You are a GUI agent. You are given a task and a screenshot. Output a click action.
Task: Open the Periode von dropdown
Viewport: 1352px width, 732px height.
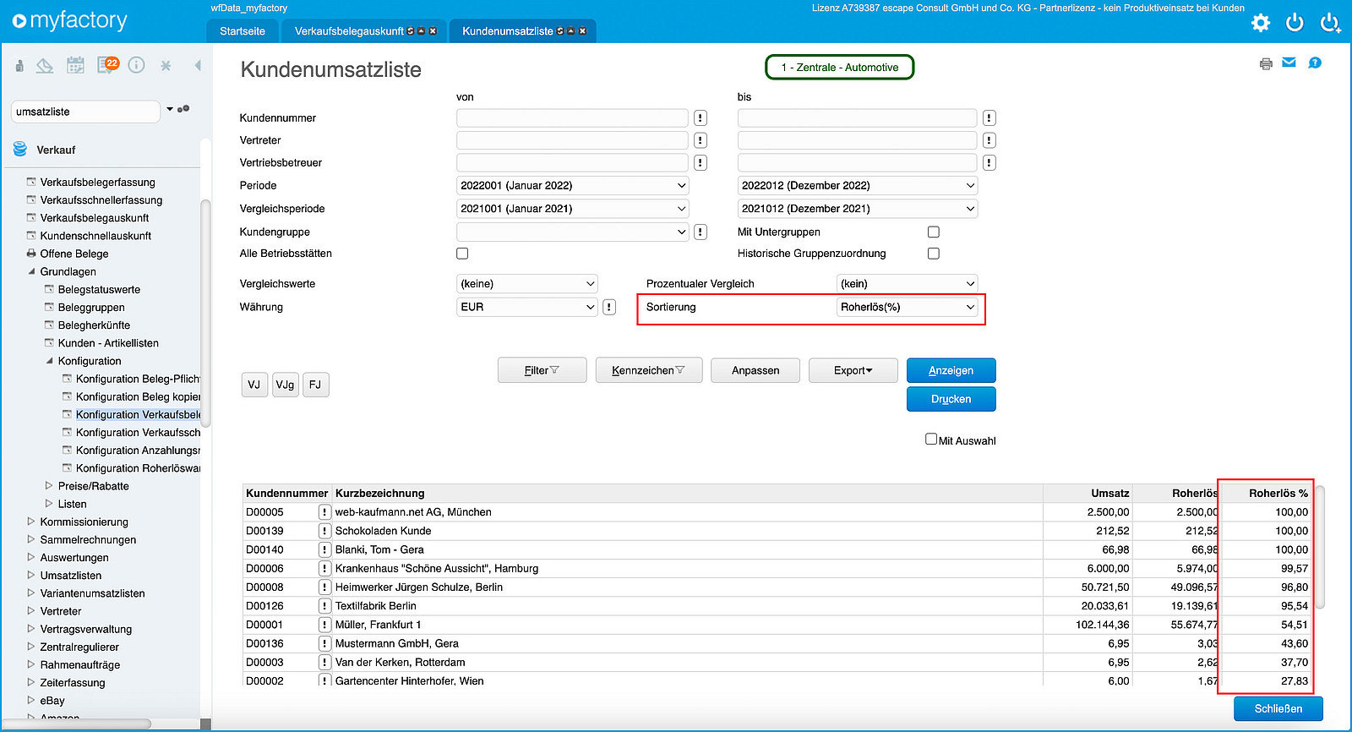click(x=573, y=186)
